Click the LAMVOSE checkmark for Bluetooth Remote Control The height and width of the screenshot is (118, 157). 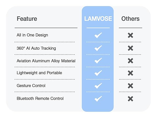tap(98, 99)
